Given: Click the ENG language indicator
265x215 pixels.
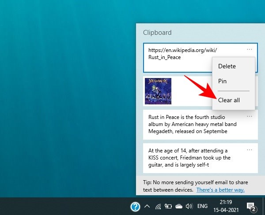Looking at the screenshot, I should click(x=202, y=206).
